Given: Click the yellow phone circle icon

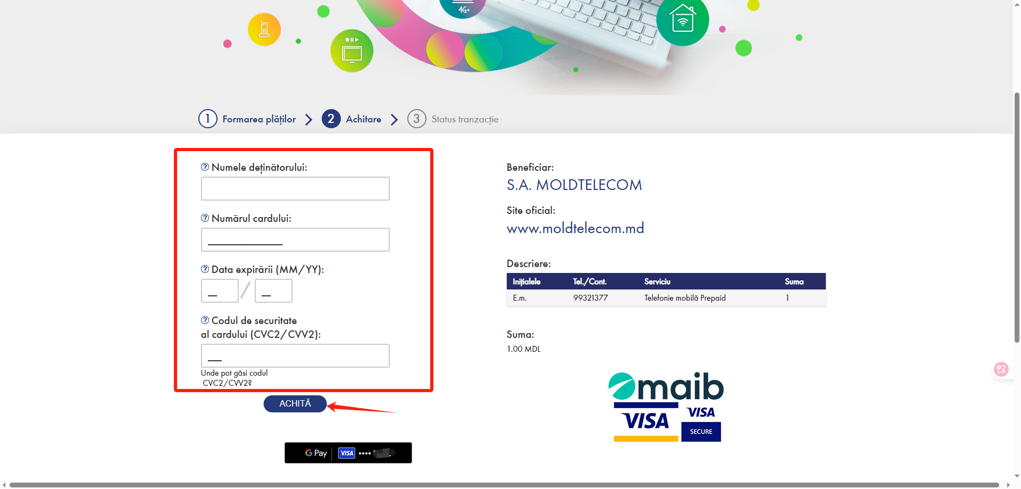Looking at the screenshot, I should (x=264, y=29).
